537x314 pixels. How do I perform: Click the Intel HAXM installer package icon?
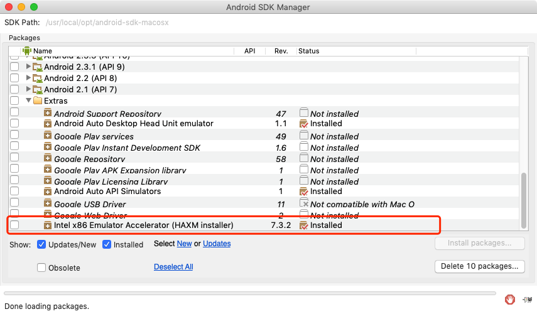point(48,225)
